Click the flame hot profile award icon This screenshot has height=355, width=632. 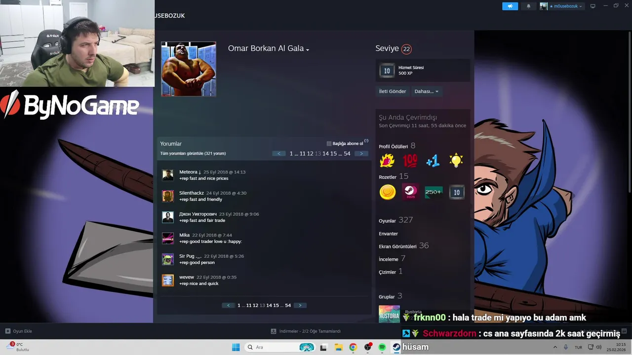click(387, 161)
